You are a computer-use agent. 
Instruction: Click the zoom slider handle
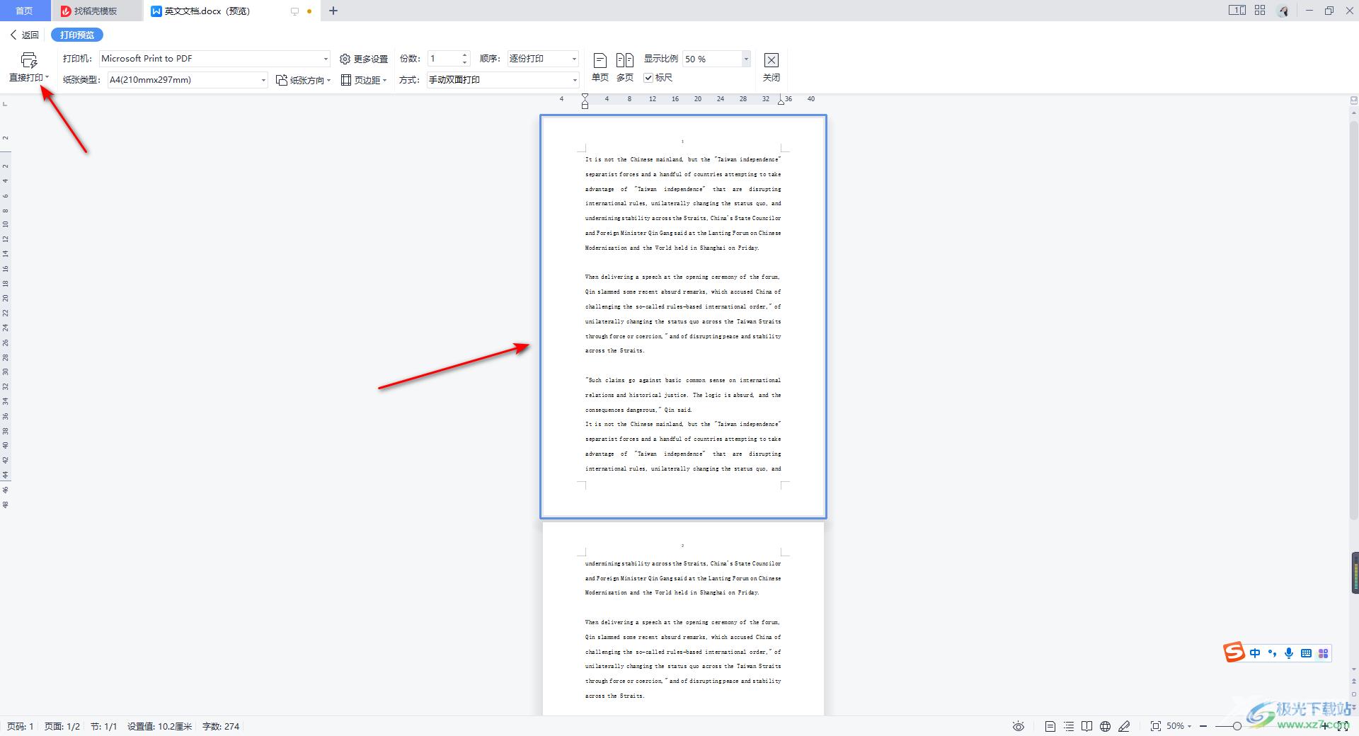[x=1237, y=726]
